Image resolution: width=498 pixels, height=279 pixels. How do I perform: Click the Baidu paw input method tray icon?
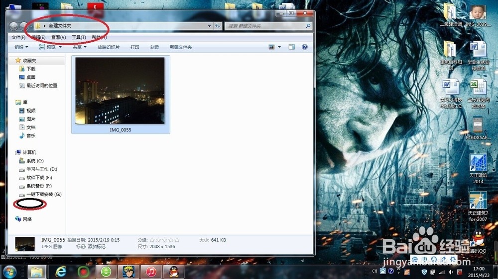[x=382, y=271]
